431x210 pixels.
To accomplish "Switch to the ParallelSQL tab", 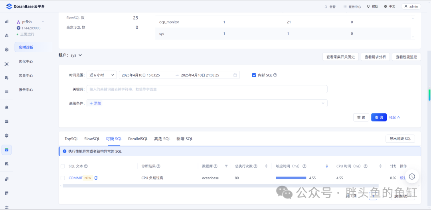I will coord(138,139).
